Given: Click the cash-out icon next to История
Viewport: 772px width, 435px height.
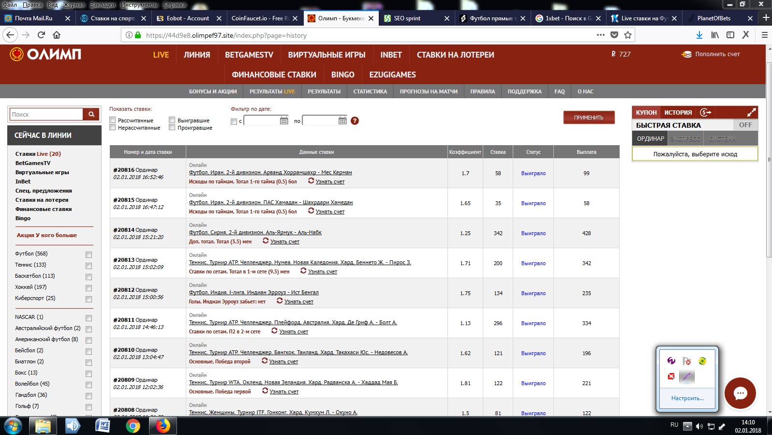Looking at the screenshot, I should (x=706, y=112).
